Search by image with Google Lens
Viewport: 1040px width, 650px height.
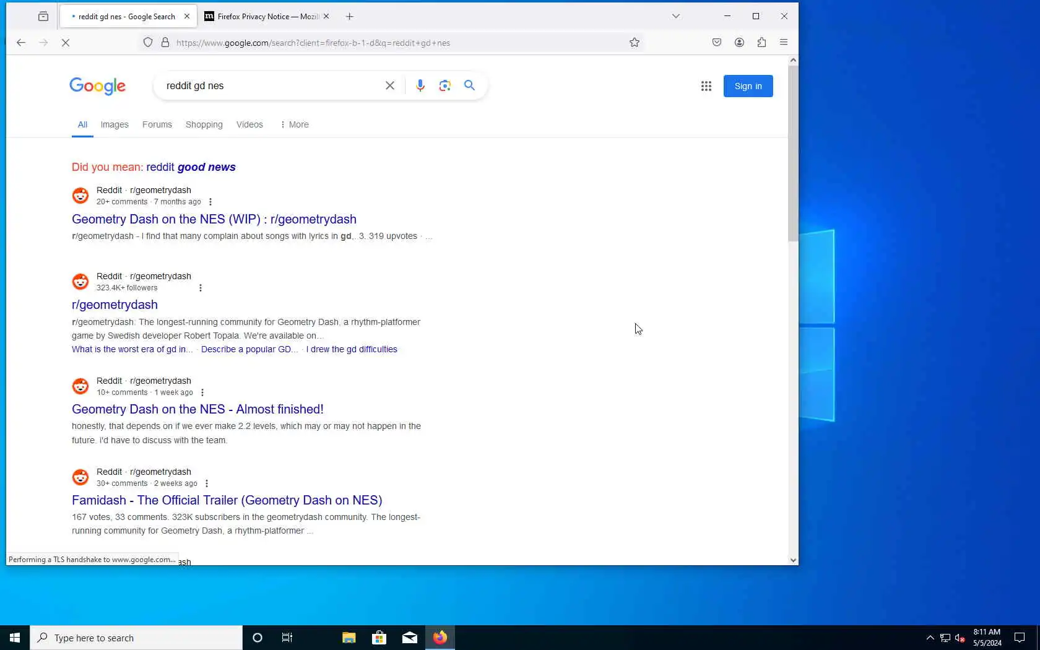pos(445,85)
